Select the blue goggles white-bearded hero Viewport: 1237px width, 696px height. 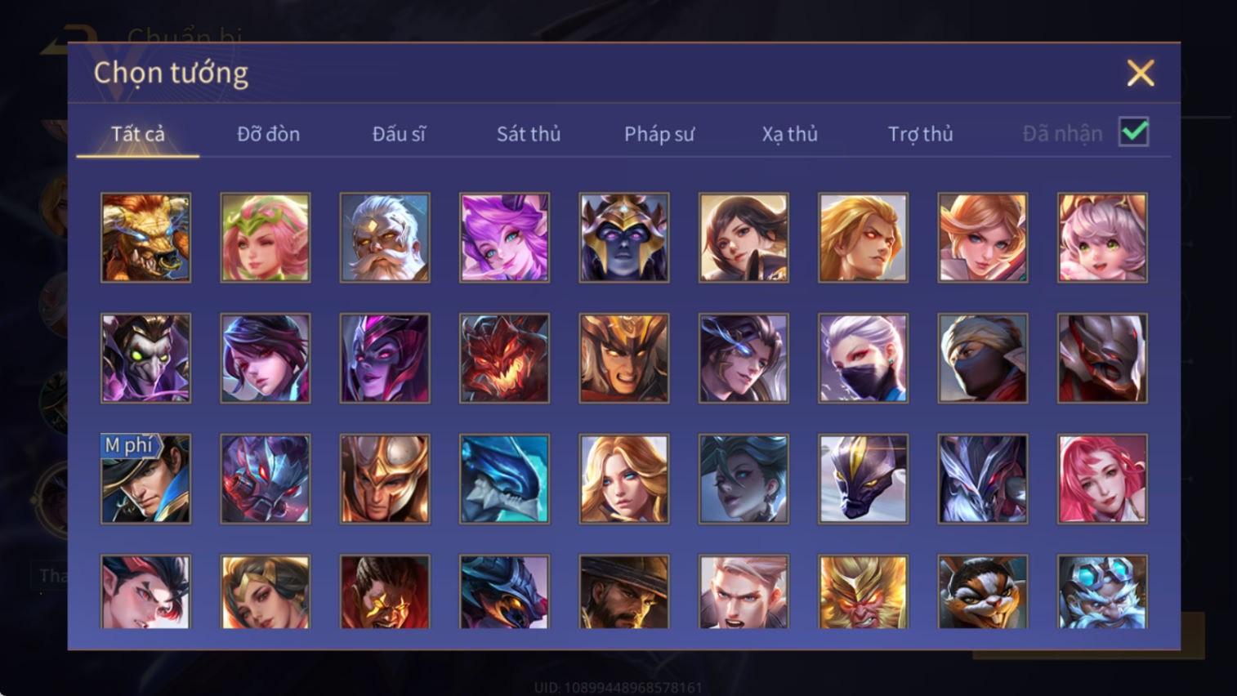pyautogui.click(x=1102, y=592)
